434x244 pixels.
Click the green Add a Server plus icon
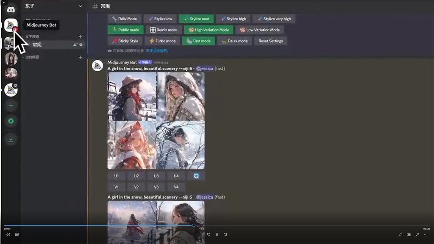click(11, 105)
